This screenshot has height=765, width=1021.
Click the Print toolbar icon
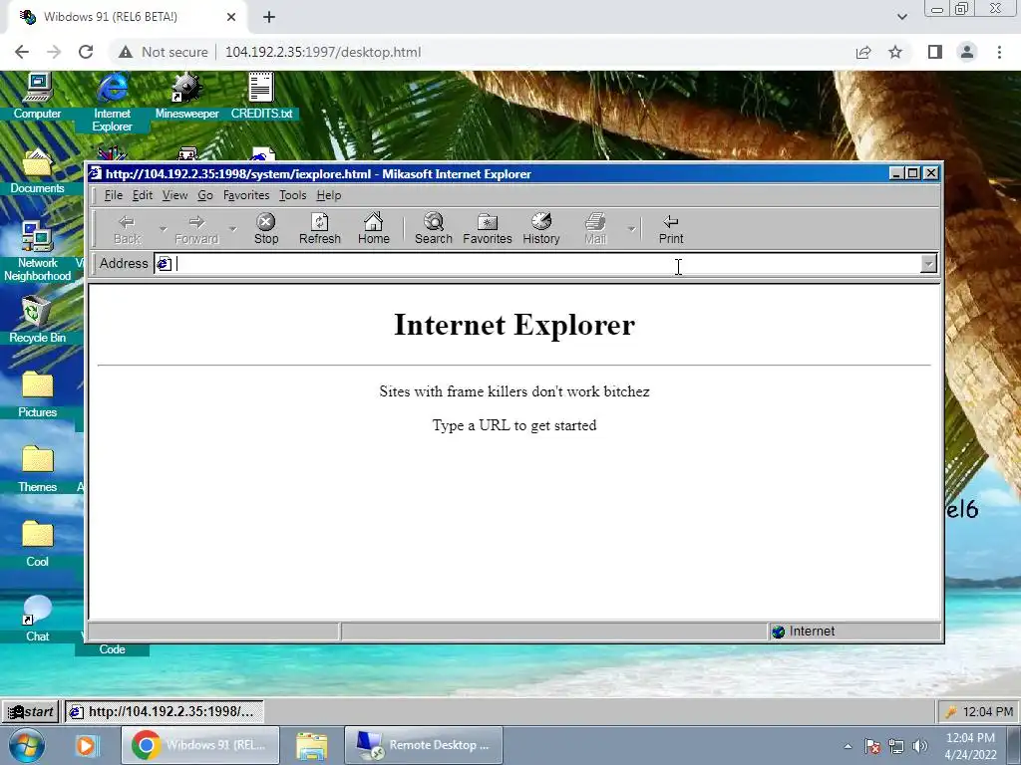[x=671, y=229]
